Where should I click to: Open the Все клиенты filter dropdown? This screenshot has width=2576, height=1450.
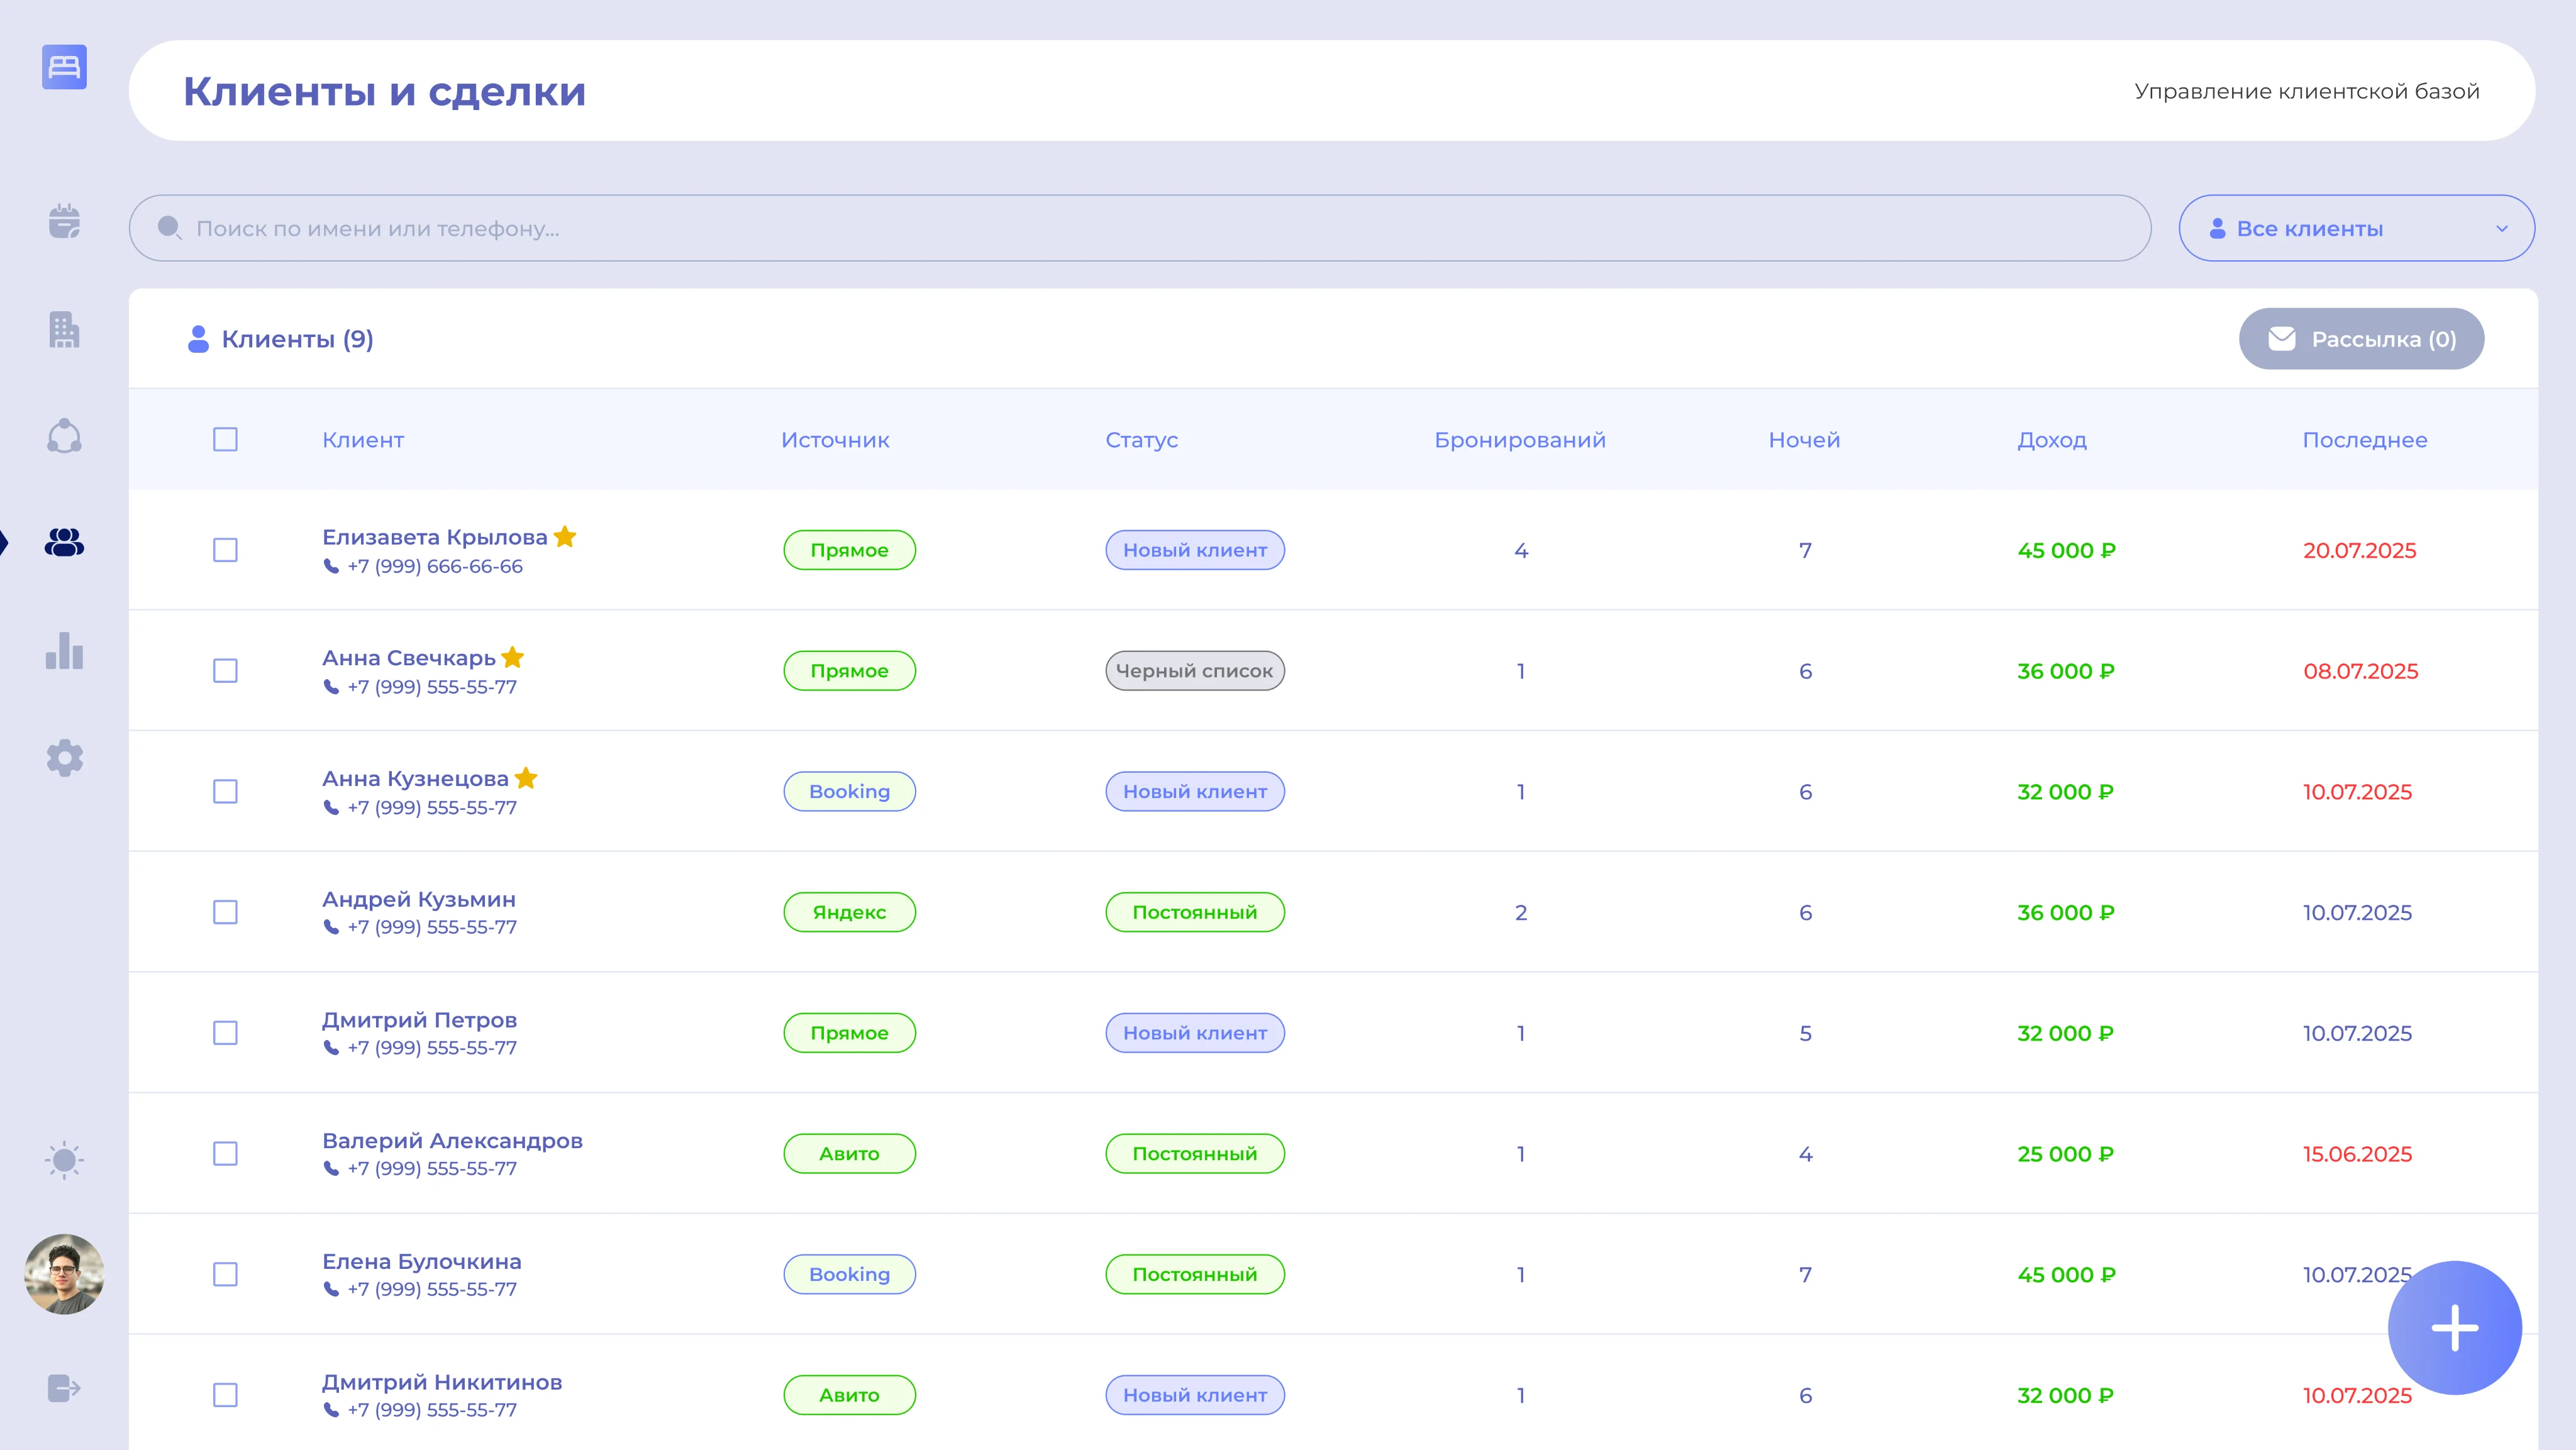2356,228
